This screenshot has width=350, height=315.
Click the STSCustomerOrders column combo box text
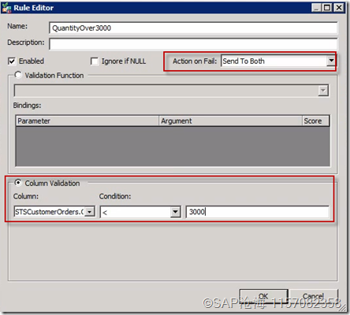pyautogui.click(x=50, y=212)
